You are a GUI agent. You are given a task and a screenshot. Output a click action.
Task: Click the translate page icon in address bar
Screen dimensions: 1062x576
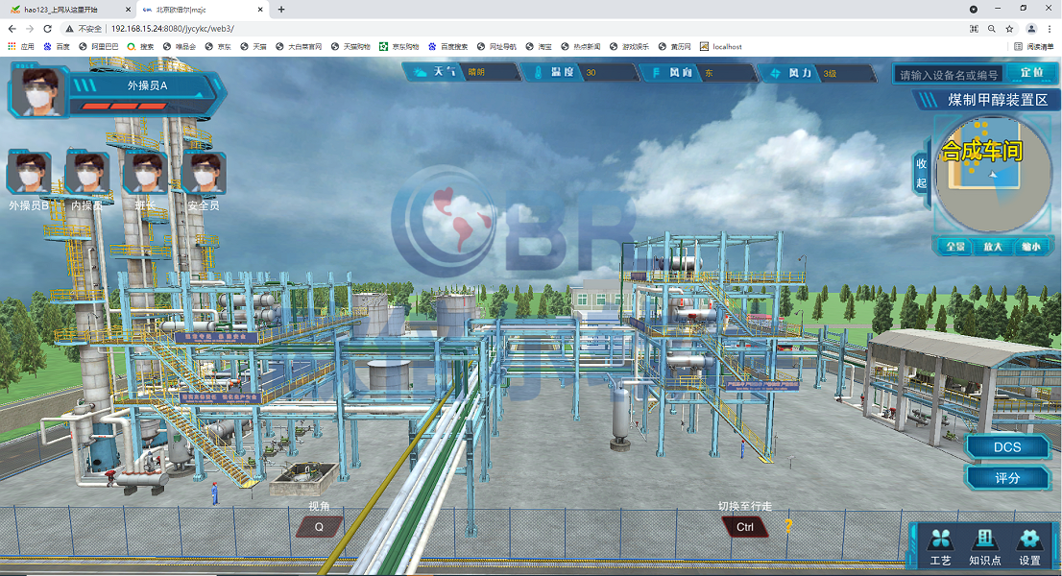tap(974, 29)
